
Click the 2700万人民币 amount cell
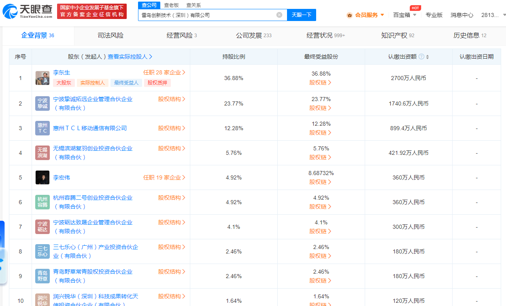click(x=408, y=78)
